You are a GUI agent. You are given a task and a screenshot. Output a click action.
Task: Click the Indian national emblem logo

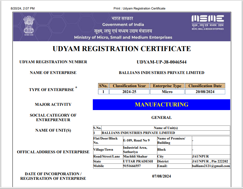pyautogui.click(x=29, y=26)
